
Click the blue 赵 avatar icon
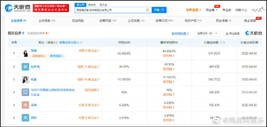25,66
